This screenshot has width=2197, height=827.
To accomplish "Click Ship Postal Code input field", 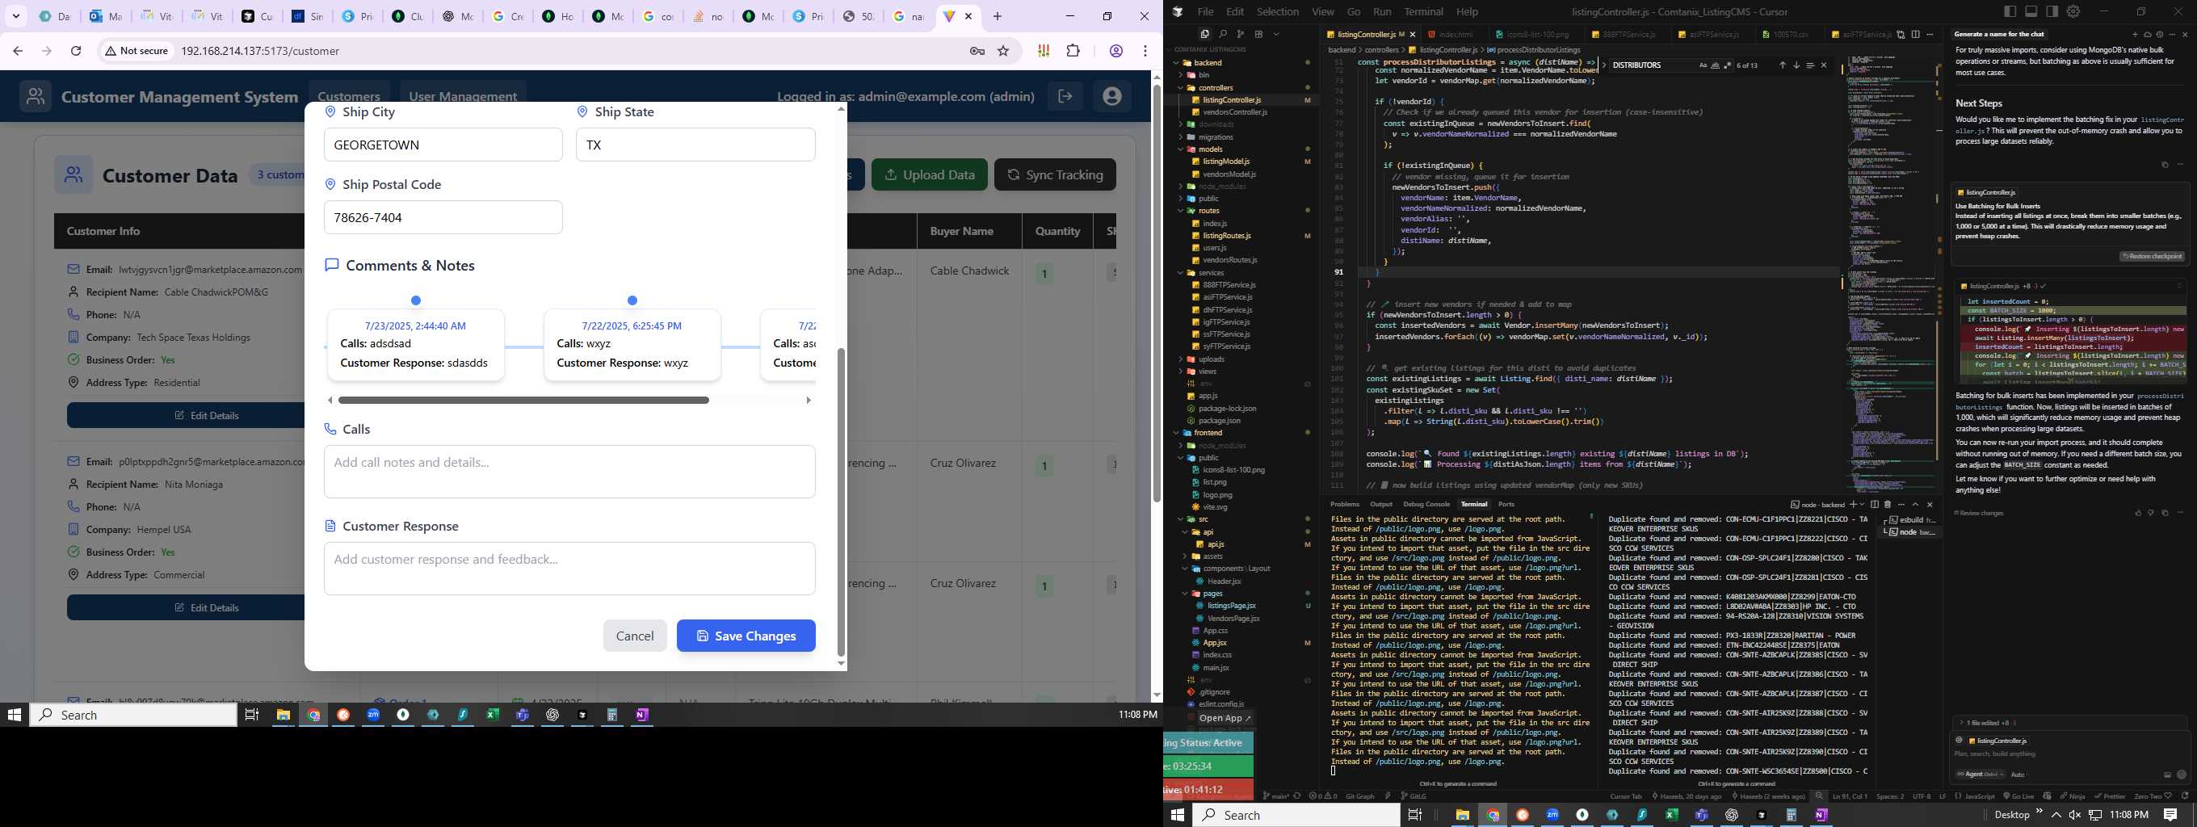I will click(x=443, y=217).
